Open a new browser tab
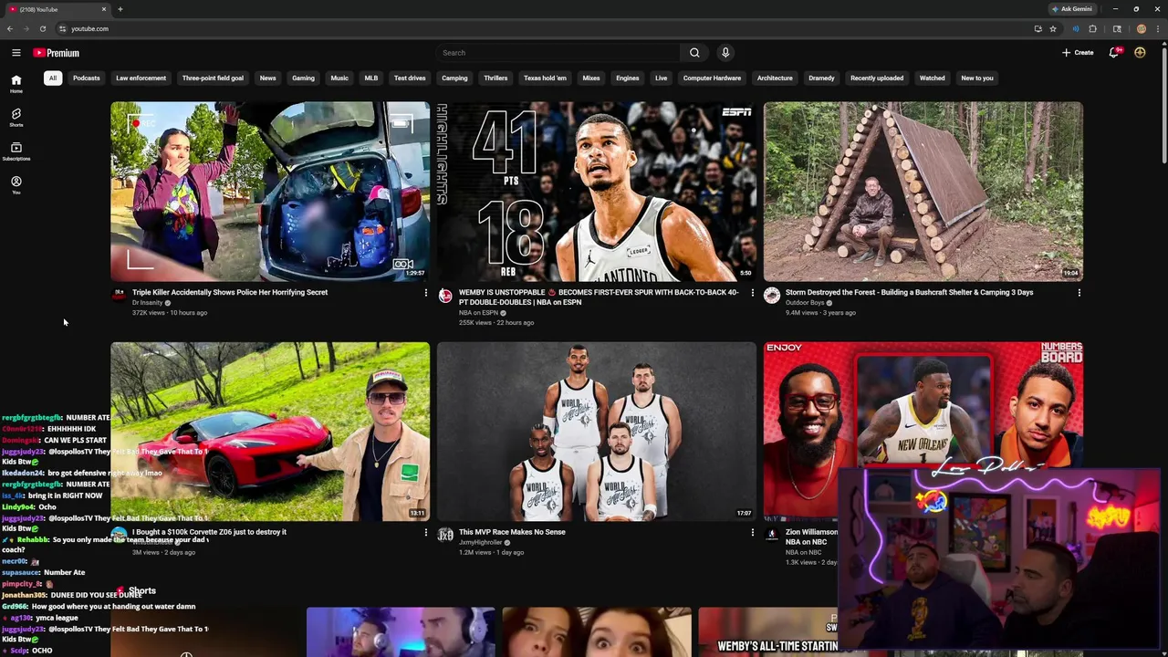This screenshot has width=1168, height=657. click(x=120, y=9)
